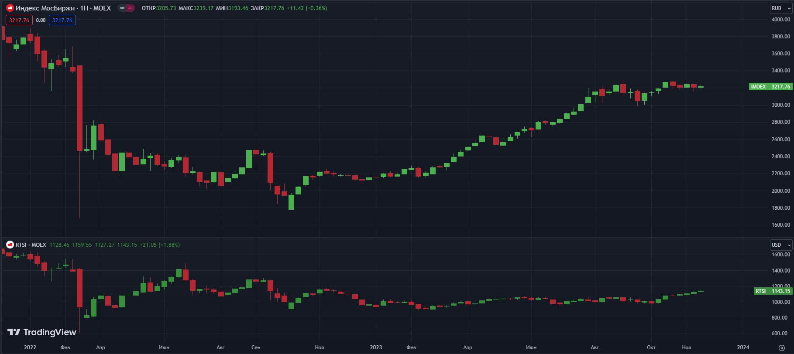Click the green RTSI price label 1143.15

(x=773, y=291)
